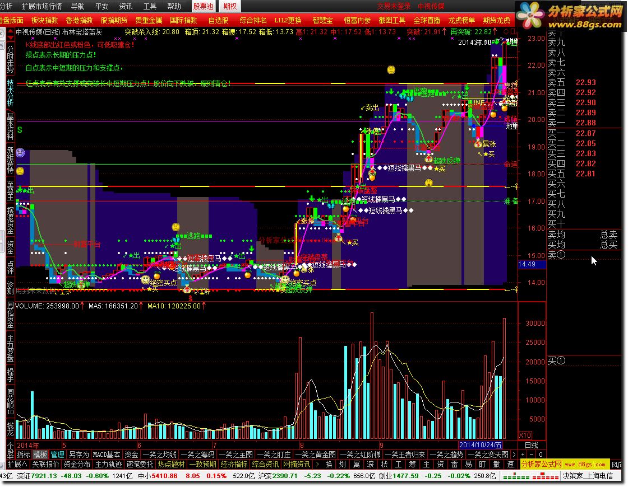The image size is (628, 487).
Task: Select the 管理 tab at chart bottom
Action: [x=57, y=455]
